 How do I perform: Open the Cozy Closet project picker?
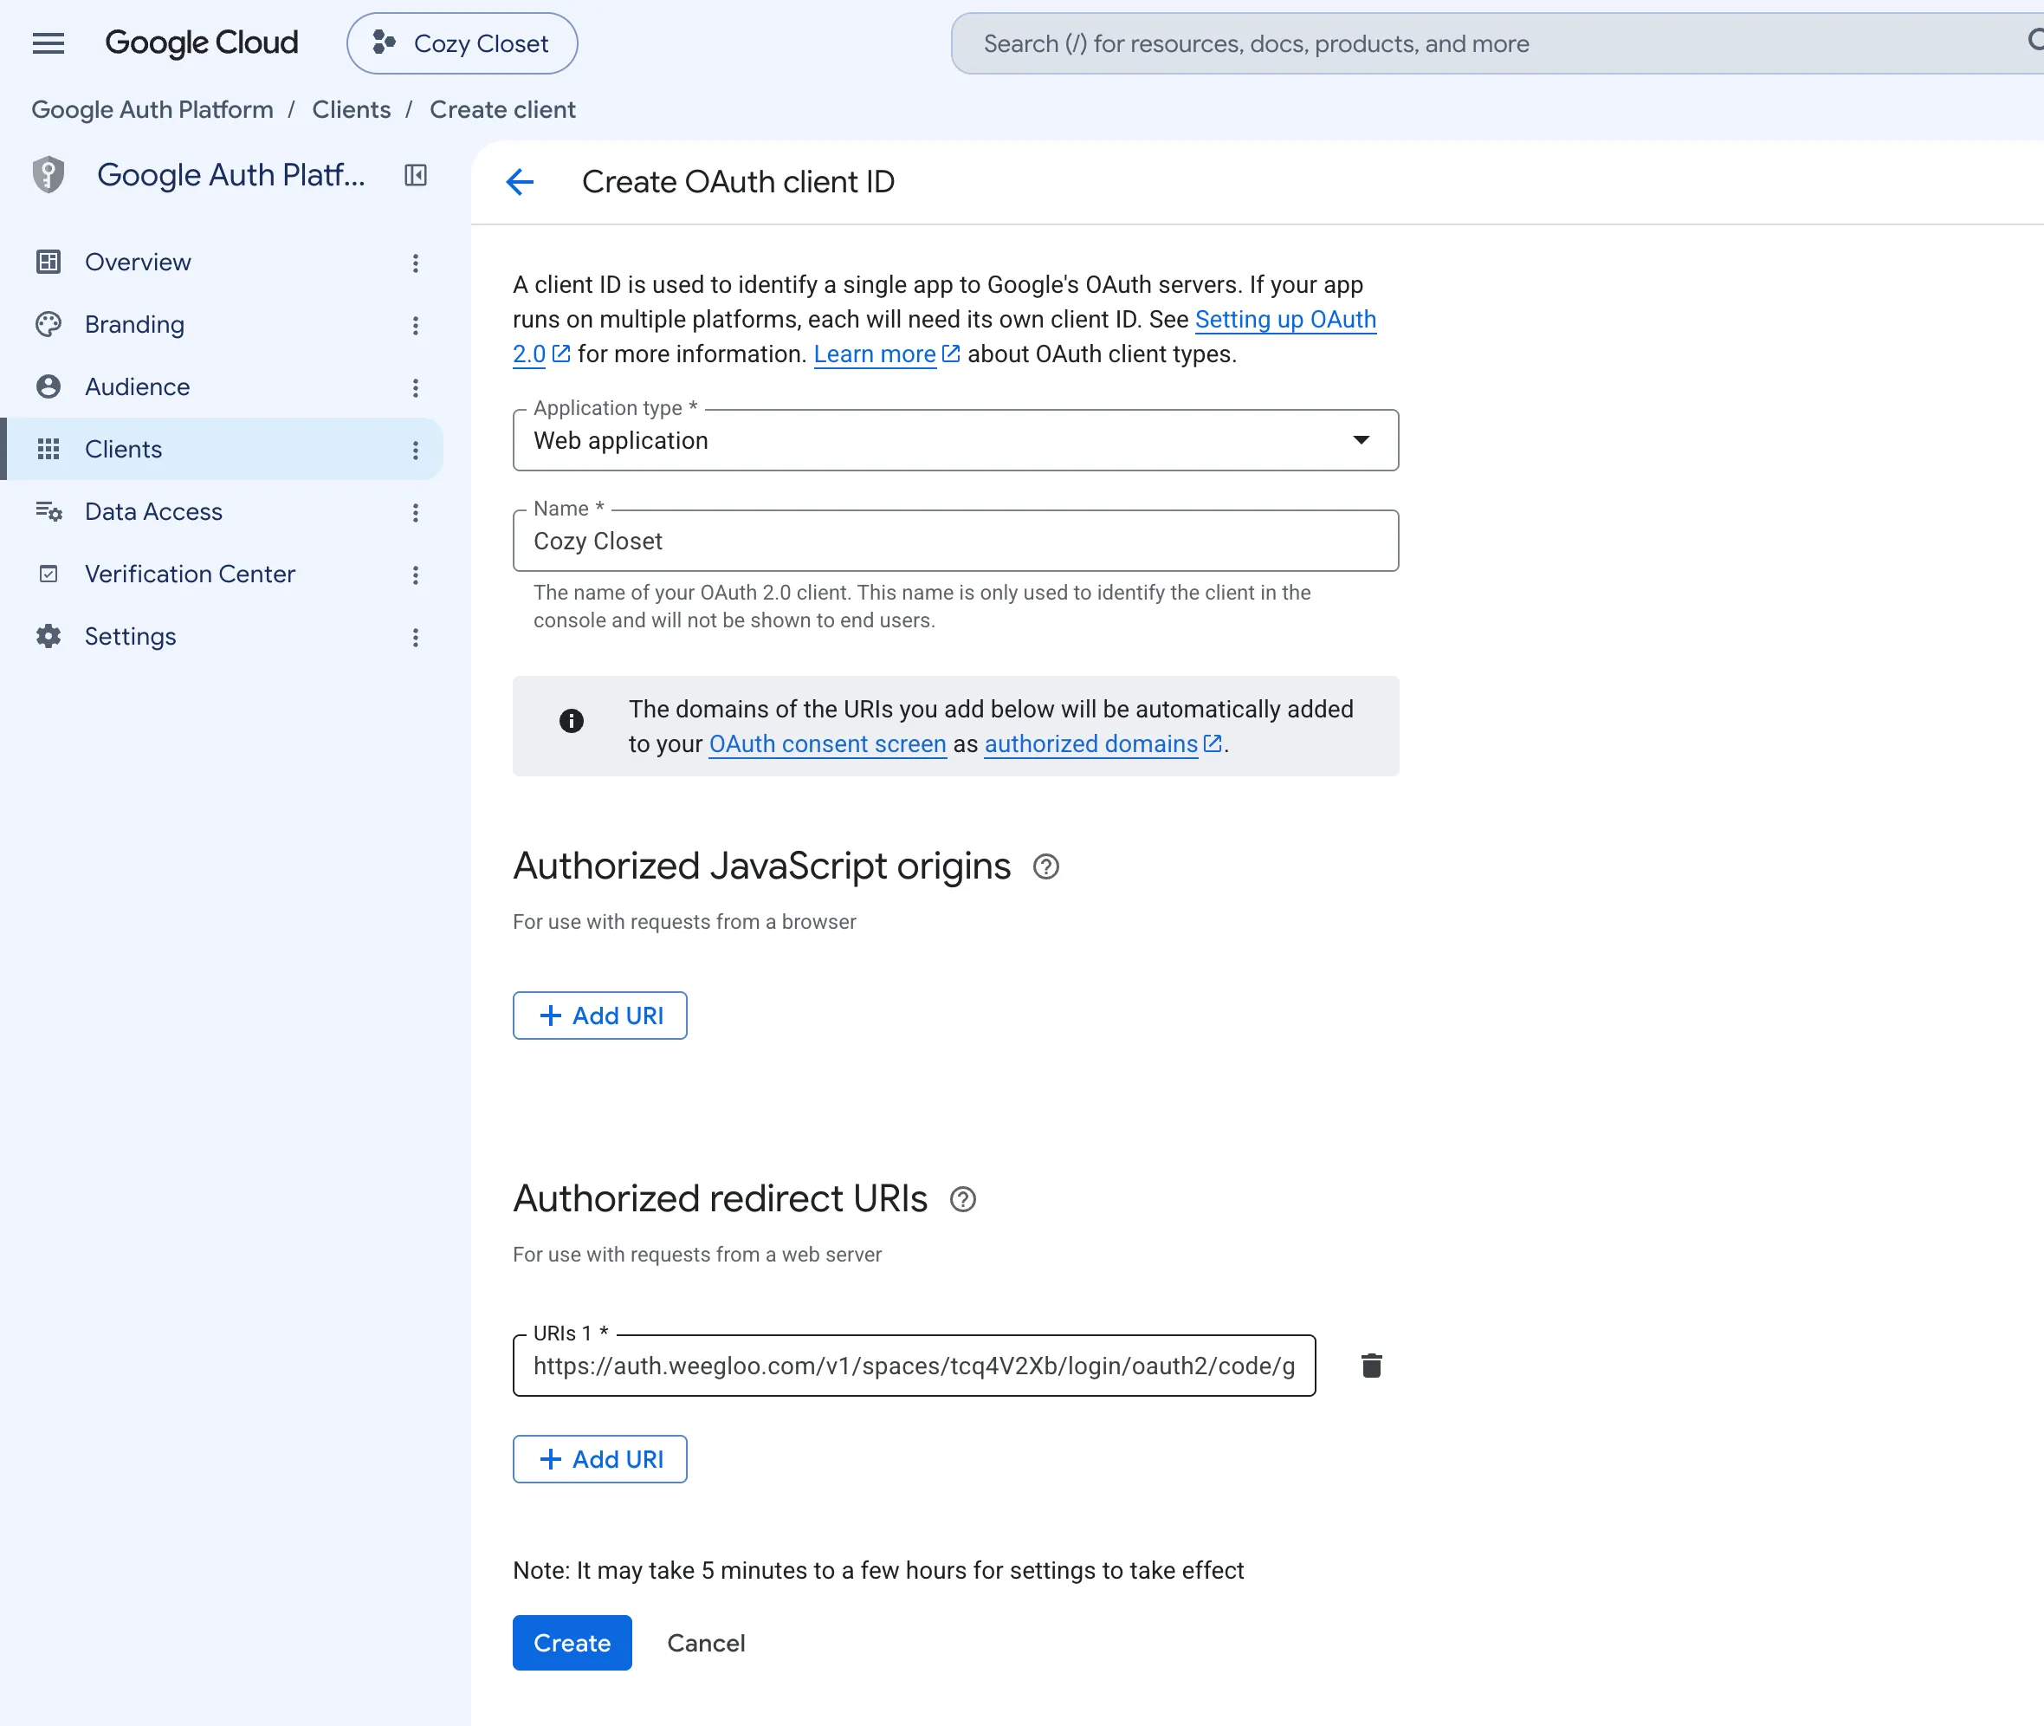point(462,43)
